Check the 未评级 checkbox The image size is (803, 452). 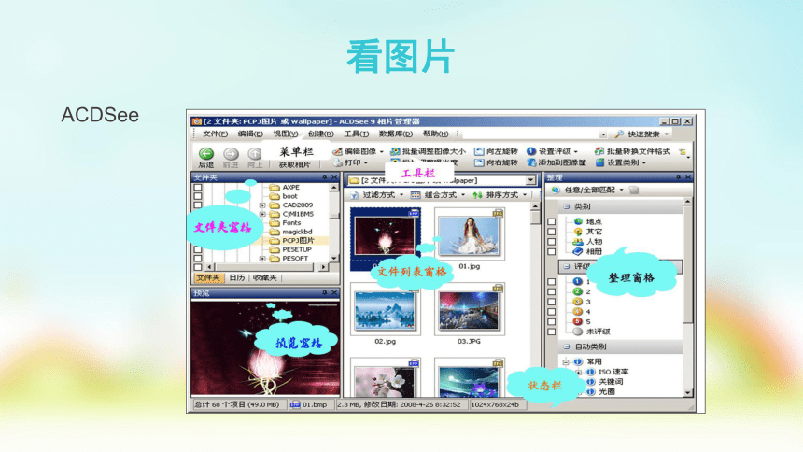(552, 332)
